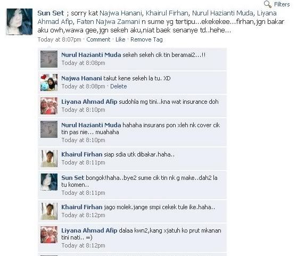Click the Filters magnifier icon
Screen dimensions: 297x256
pyautogui.click(x=268, y=4)
